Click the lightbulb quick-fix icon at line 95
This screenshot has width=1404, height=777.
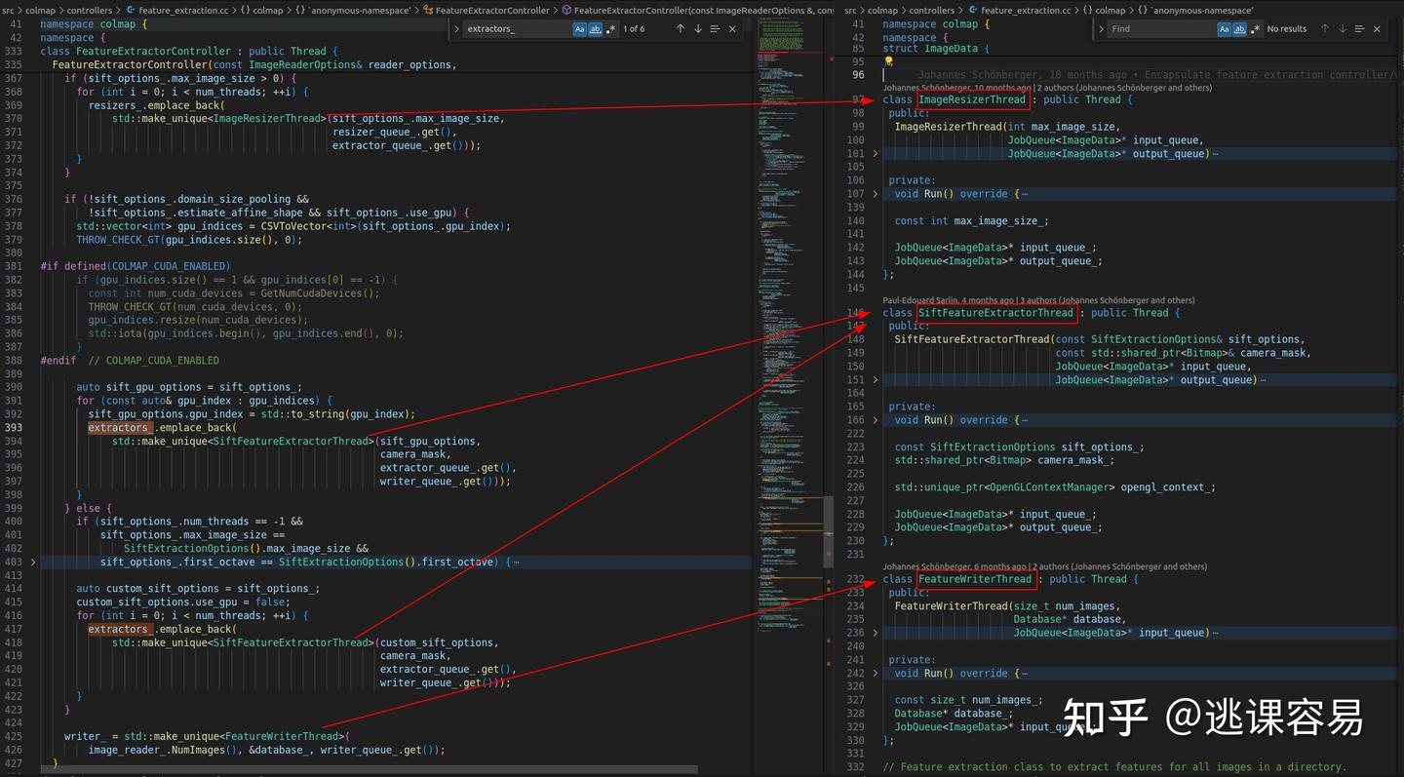[x=888, y=61]
